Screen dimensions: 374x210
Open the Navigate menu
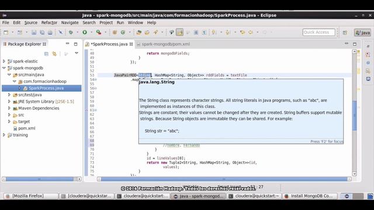coord(70,23)
